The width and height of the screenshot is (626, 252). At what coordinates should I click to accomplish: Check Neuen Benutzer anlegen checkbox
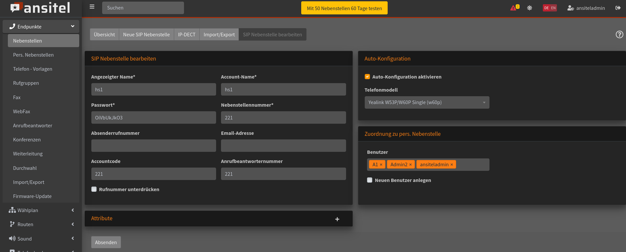[x=370, y=180]
